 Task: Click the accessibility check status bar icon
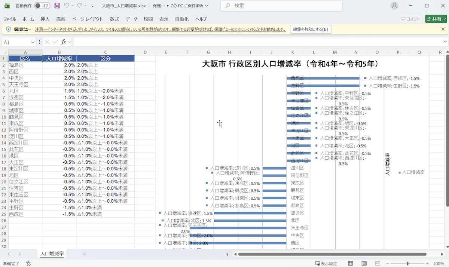pos(28,263)
